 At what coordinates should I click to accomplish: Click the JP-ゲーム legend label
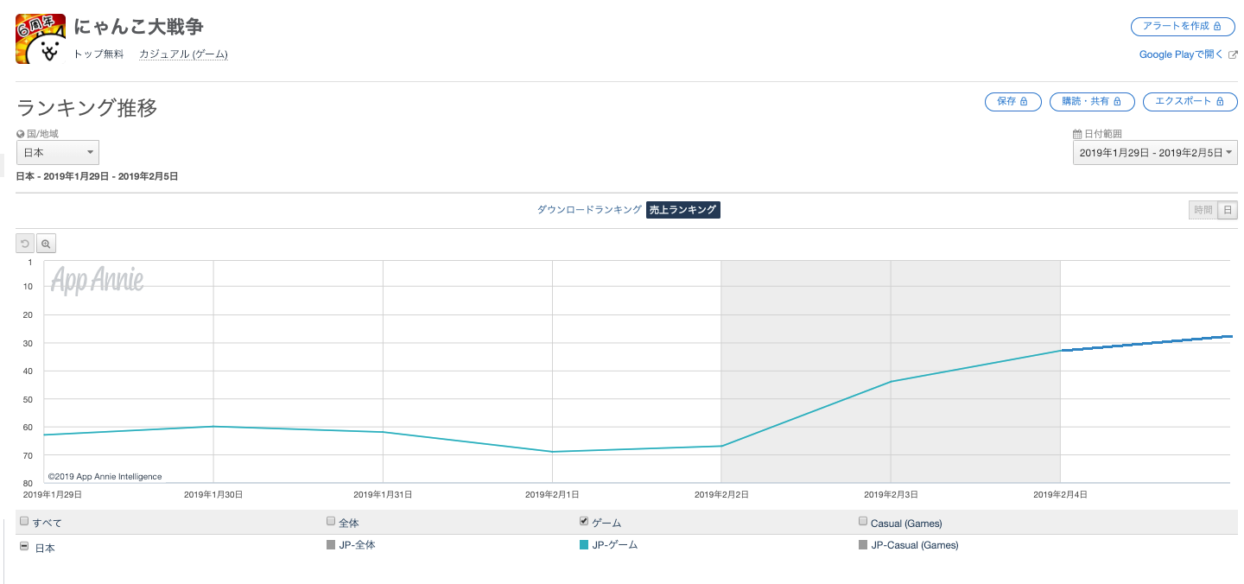pyautogui.click(x=615, y=545)
